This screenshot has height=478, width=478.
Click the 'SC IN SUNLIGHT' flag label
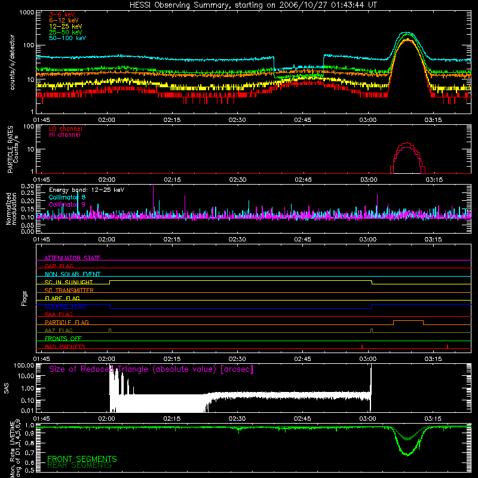point(69,282)
